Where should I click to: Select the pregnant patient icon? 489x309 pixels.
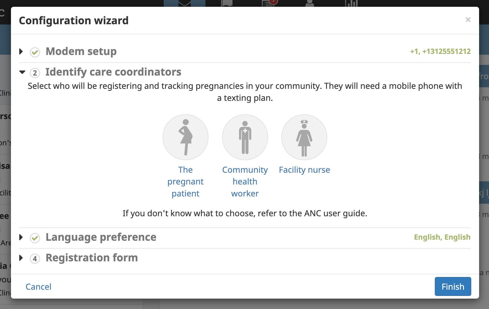(x=185, y=137)
